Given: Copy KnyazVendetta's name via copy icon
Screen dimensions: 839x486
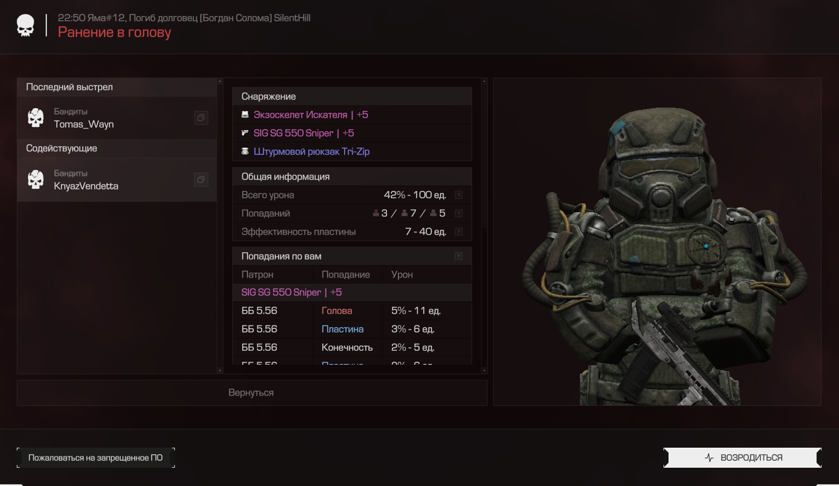Looking at the screenshot, I should click(201, 179).
